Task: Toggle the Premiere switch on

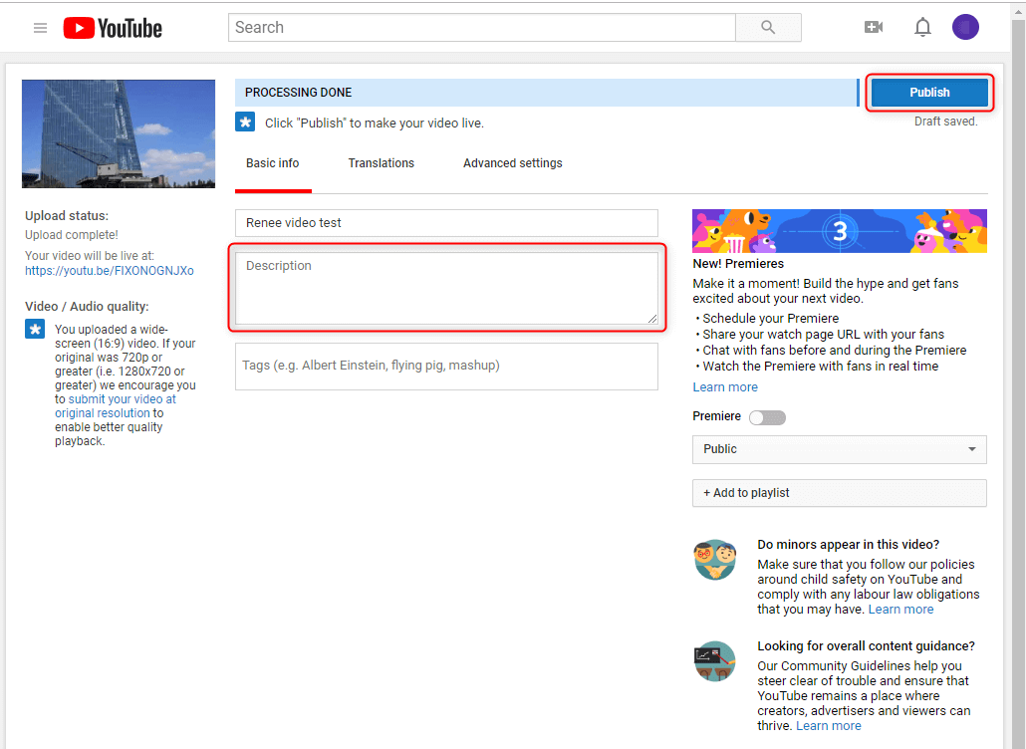Action: (x=767, y=417)
